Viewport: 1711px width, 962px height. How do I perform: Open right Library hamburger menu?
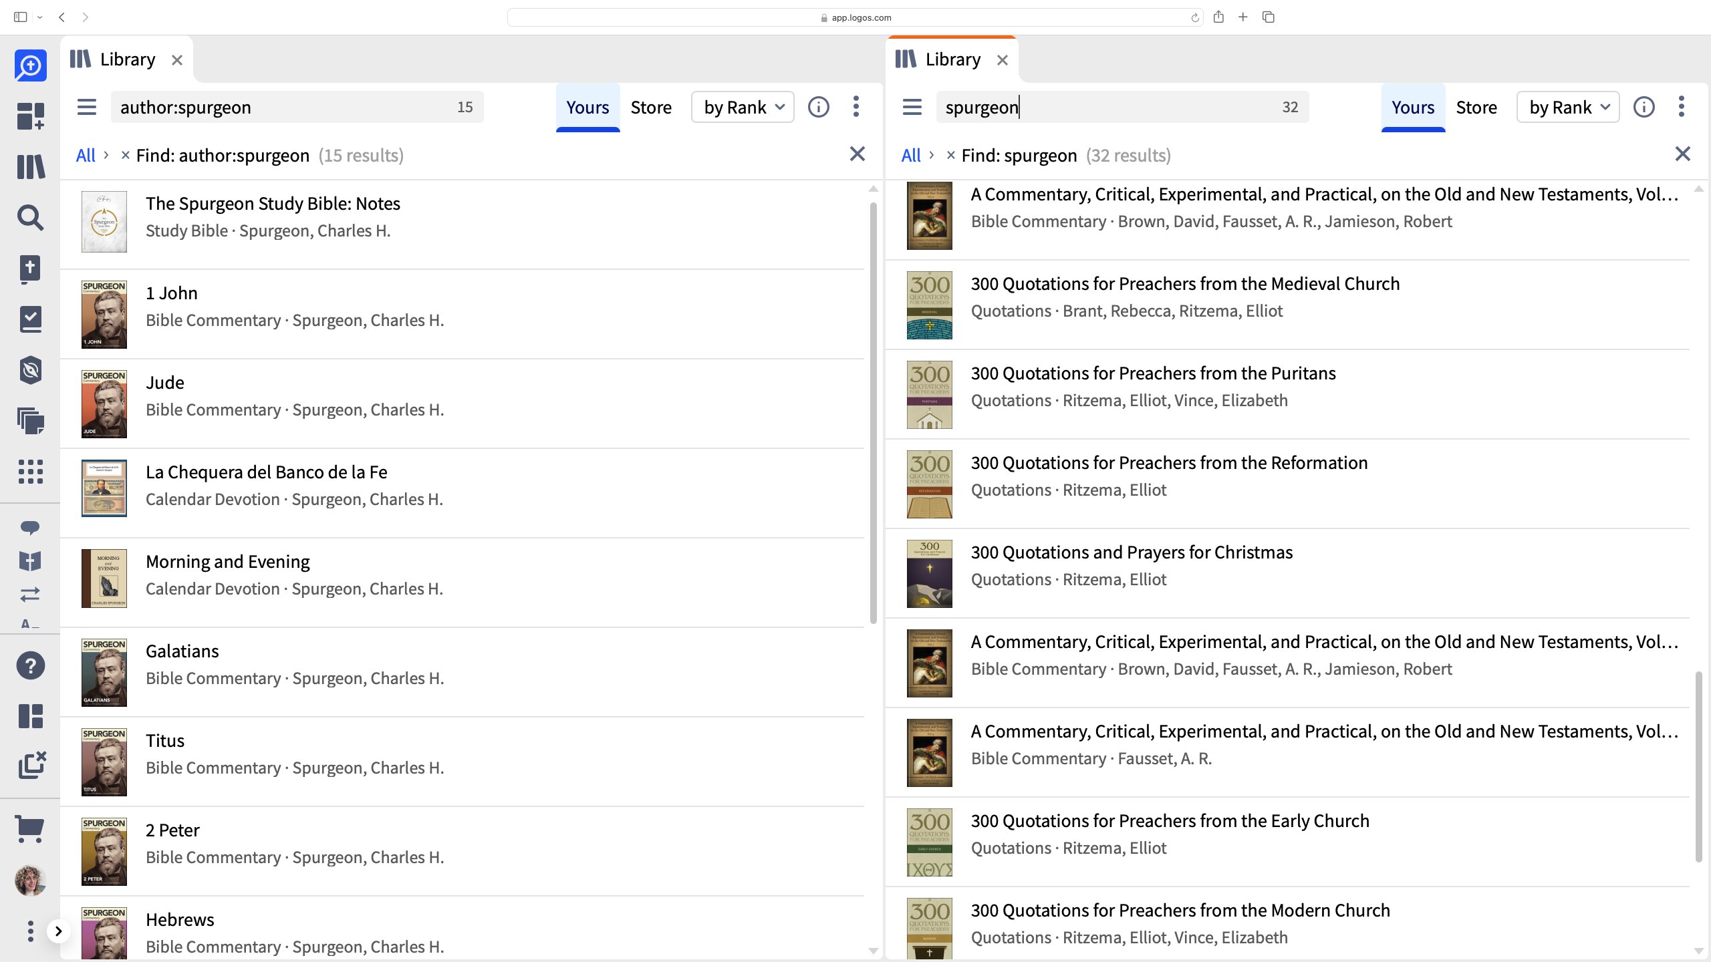912,107
